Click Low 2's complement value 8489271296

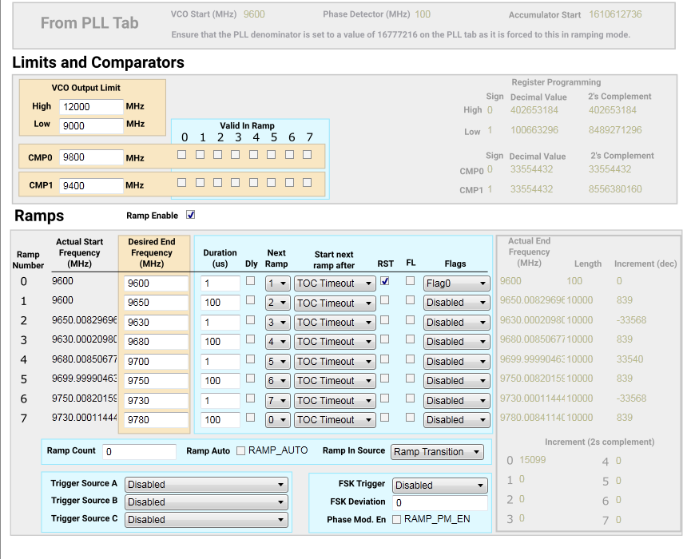(x=615, y=130)
